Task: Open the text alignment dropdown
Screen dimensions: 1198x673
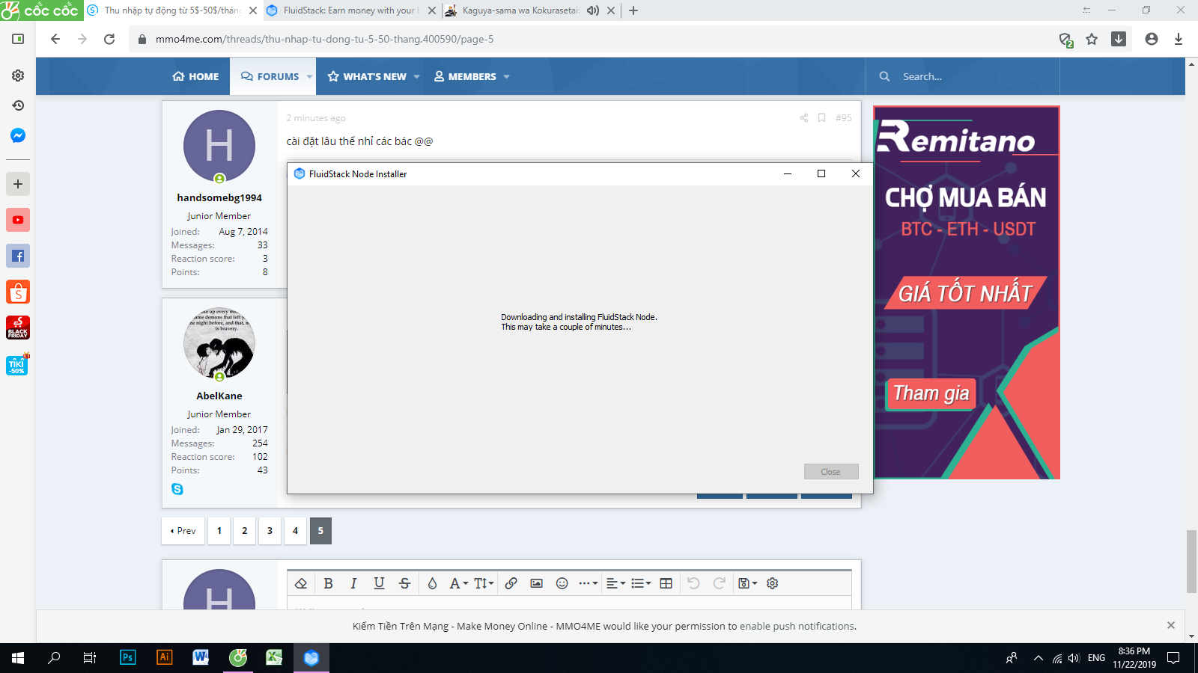Action: pyautogui.click(x=615, y=583)
